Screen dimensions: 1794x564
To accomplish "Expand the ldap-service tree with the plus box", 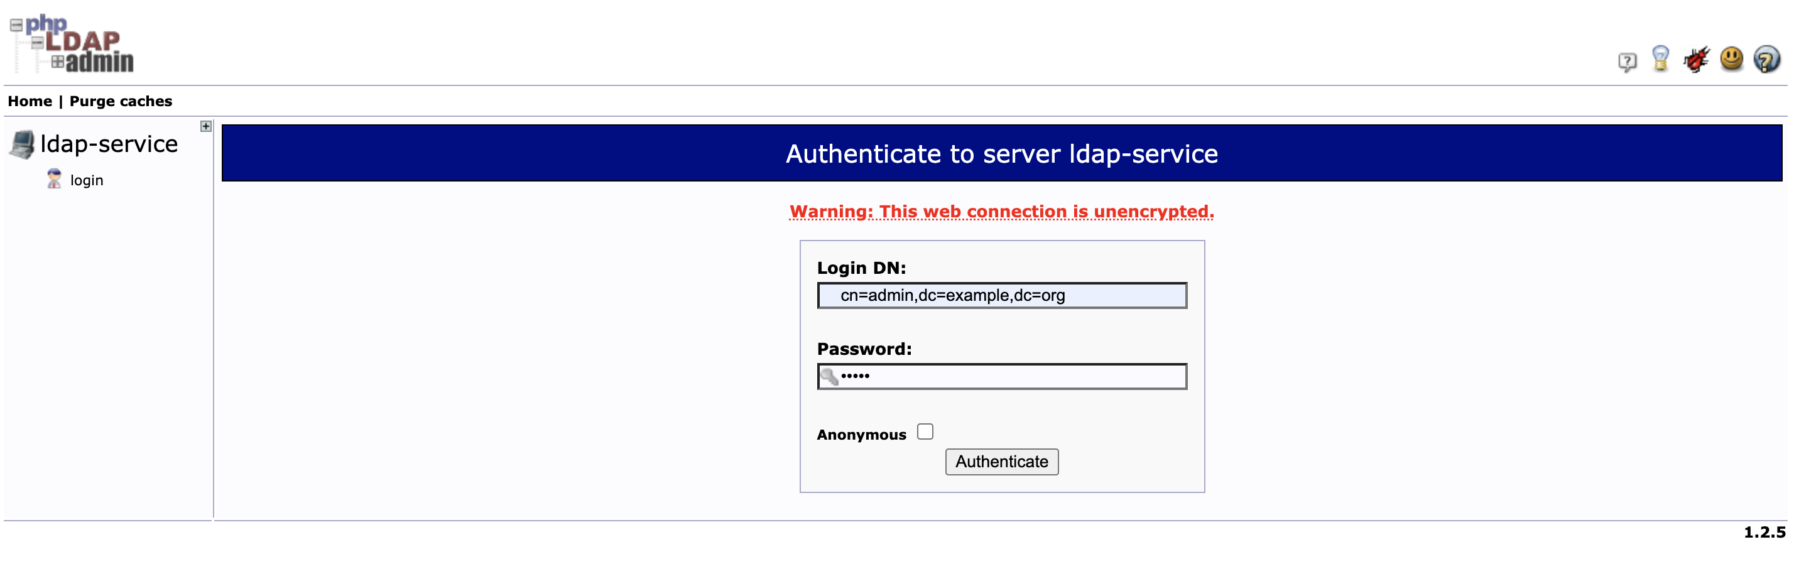I will point(205,126).
